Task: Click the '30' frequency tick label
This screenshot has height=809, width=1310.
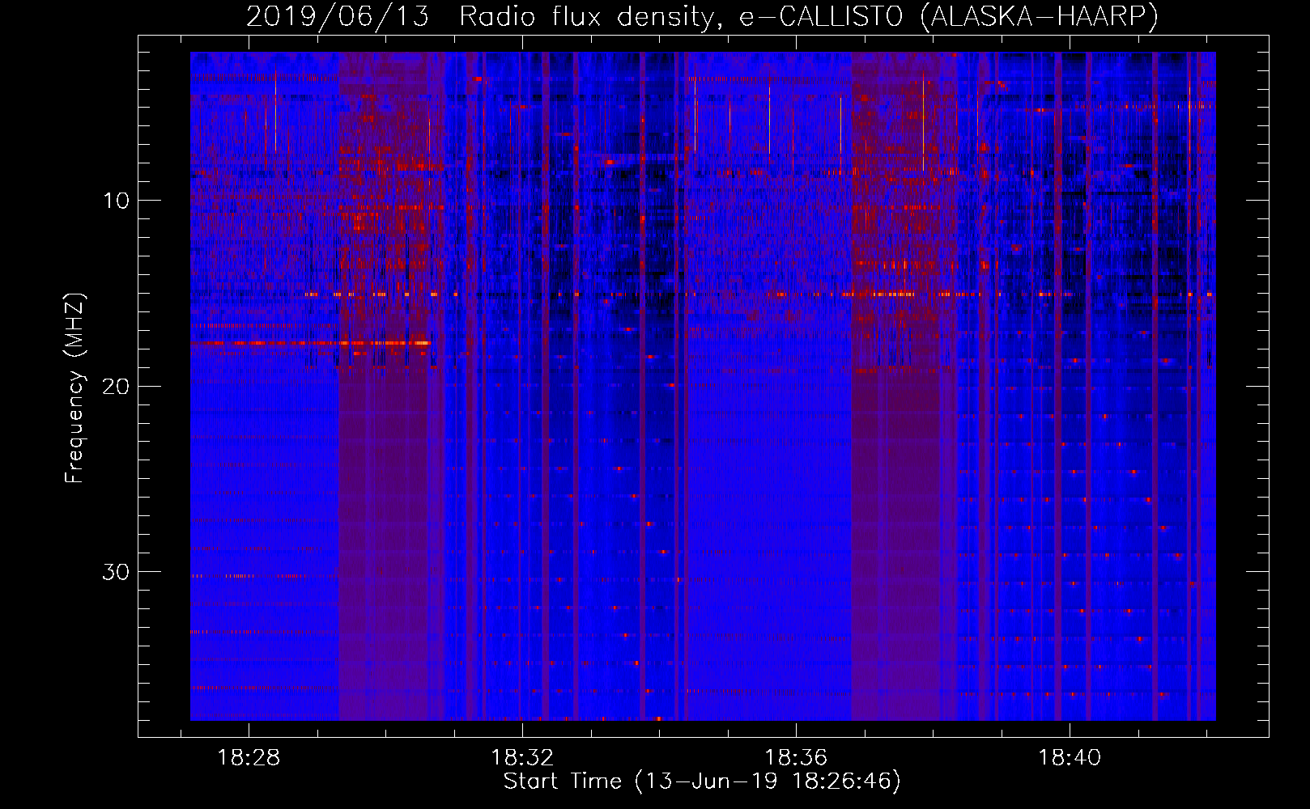Action: click(116, 572)
